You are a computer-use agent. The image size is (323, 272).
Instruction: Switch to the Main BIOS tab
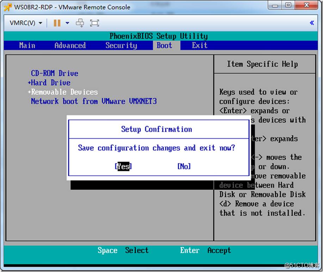tap(27, 45)
